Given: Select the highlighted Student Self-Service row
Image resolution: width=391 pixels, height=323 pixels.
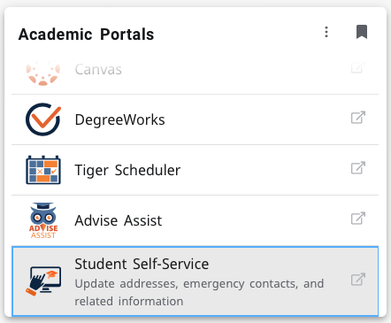Looking at the screenshot, I should pyautogui.click(x=195, y=281).
